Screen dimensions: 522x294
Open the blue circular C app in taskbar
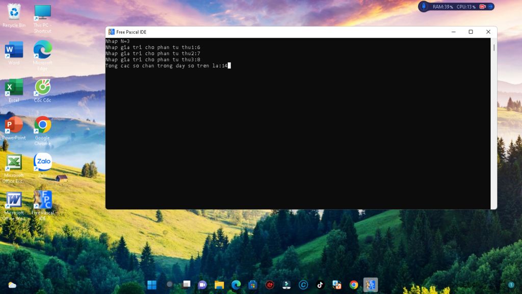coord(303,285)
